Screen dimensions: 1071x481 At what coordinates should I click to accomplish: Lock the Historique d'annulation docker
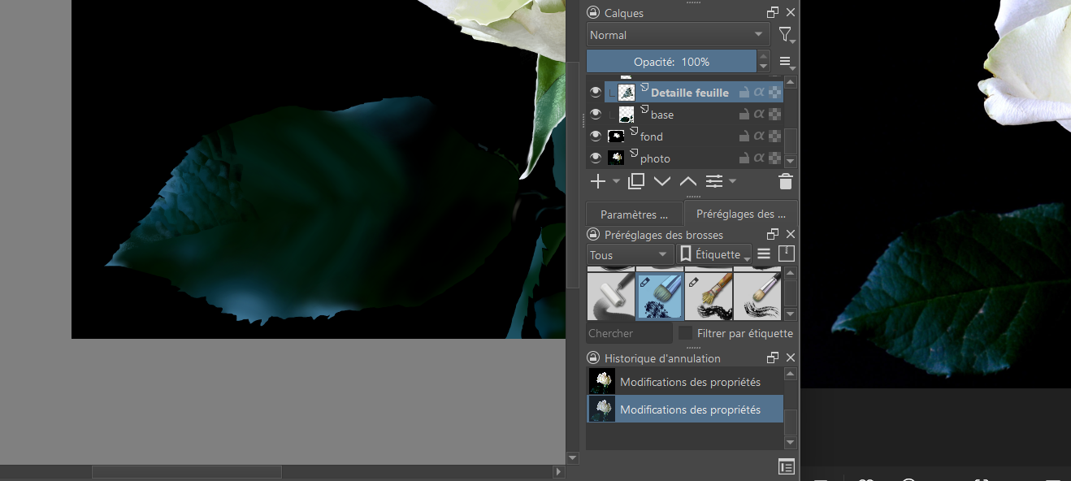click(593, 358)
